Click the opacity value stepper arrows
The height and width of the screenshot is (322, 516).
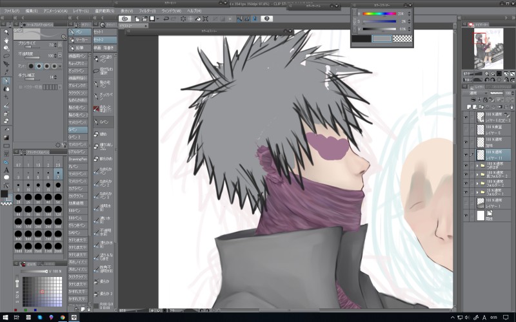coord(55,56)
